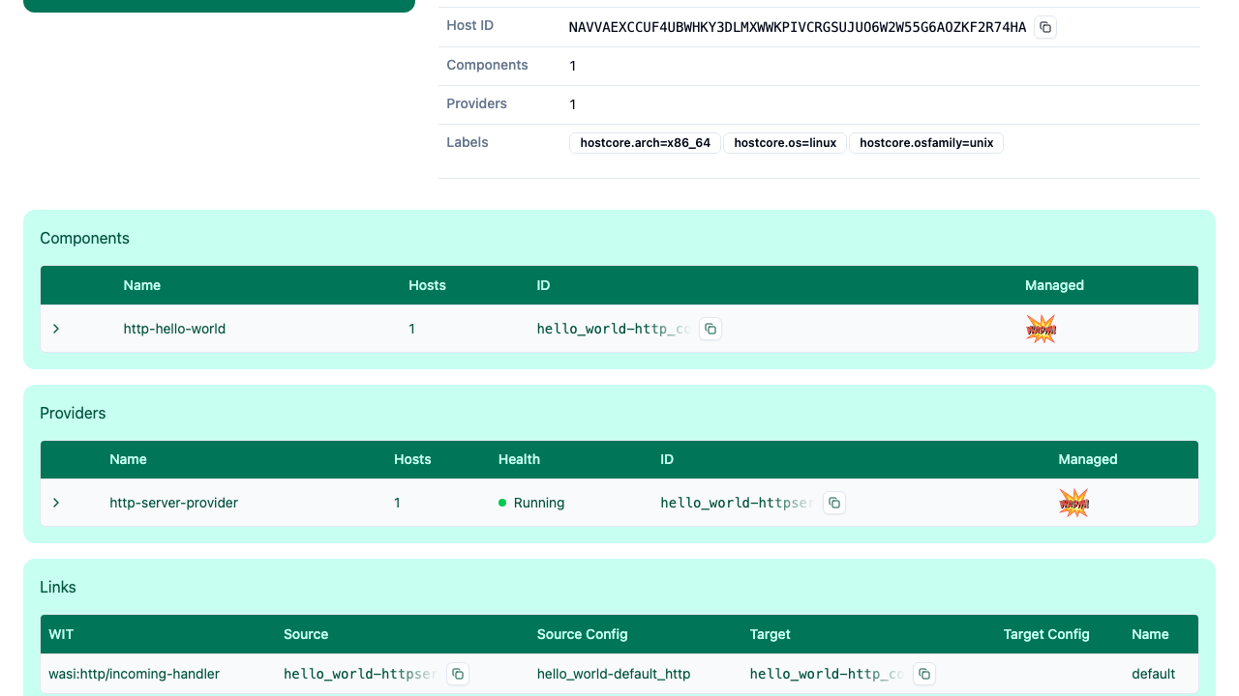Select the hostcore.osfamily=unix label
The image size is (1239, 696).
click(926, 143)
